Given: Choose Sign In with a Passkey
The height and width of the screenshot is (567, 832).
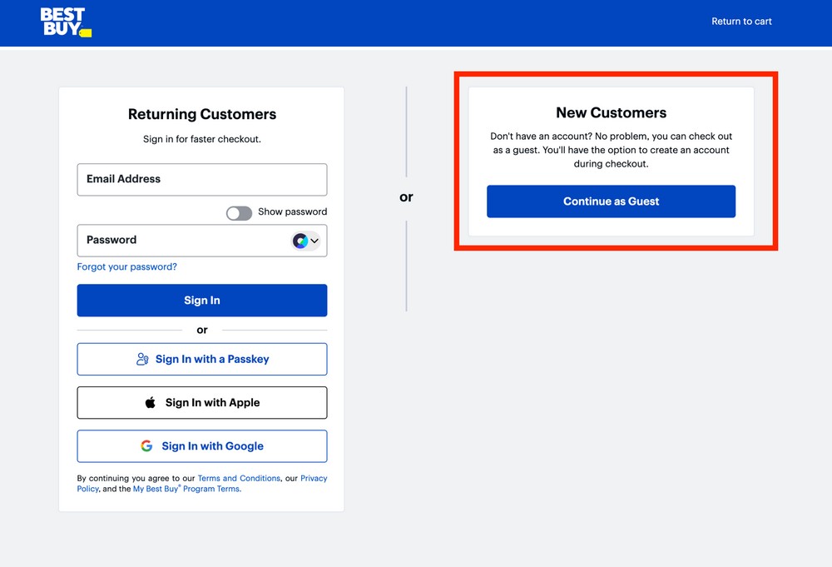Looking at the screenshot, I should click(202, 360).
